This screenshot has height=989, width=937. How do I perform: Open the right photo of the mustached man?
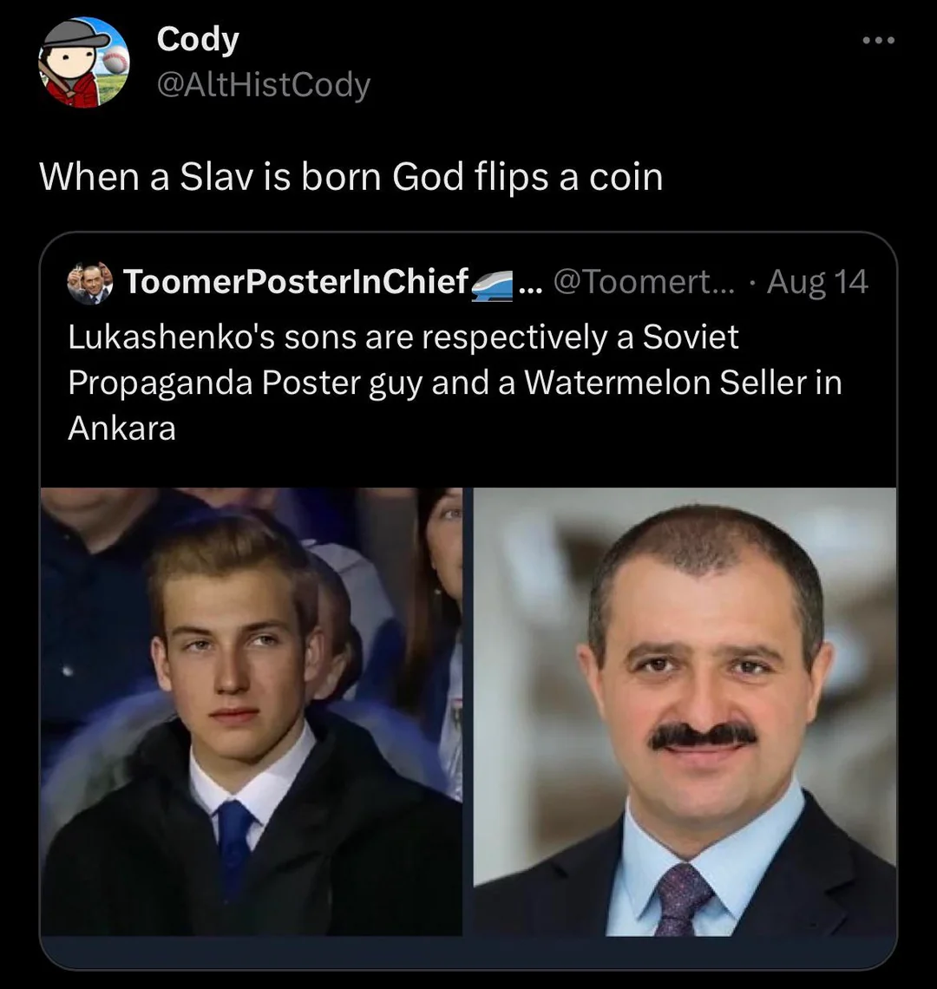pyautogui.click(x=685, y=711)
